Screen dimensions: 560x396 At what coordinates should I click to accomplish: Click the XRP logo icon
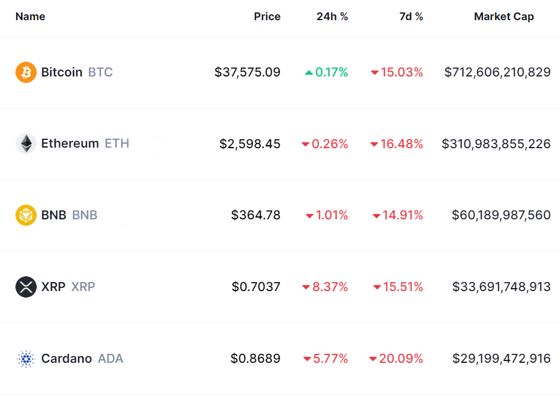click(x=26, y=287)
